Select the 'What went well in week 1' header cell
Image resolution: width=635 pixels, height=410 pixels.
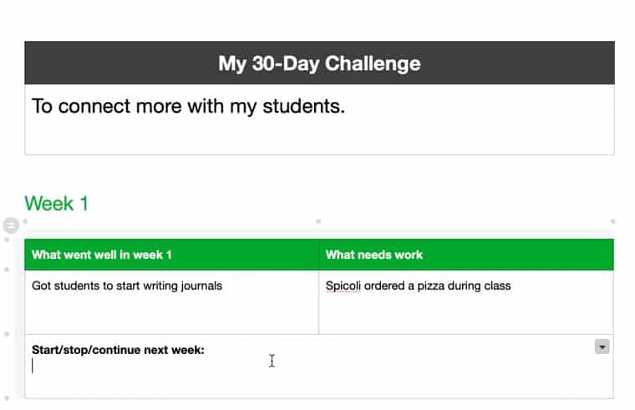[x=172, y=255]
